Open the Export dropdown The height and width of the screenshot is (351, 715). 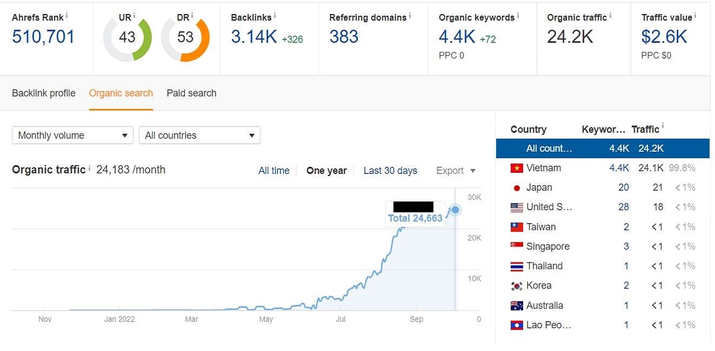[456, 171]
